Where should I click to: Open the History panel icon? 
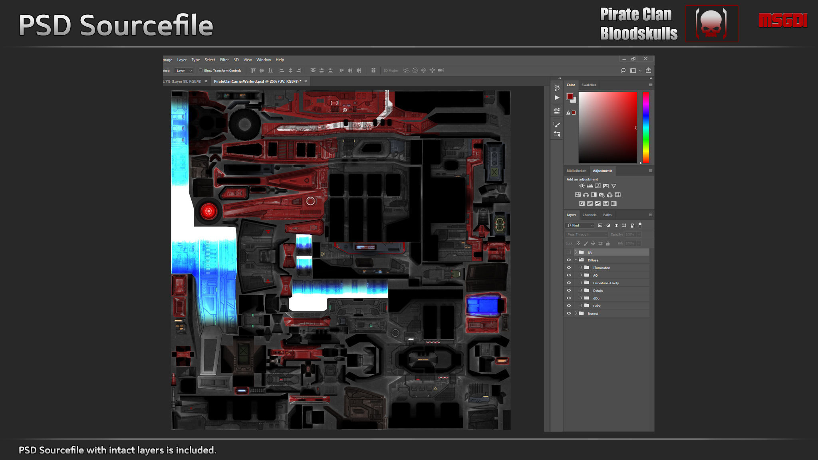tap(557, 88)
